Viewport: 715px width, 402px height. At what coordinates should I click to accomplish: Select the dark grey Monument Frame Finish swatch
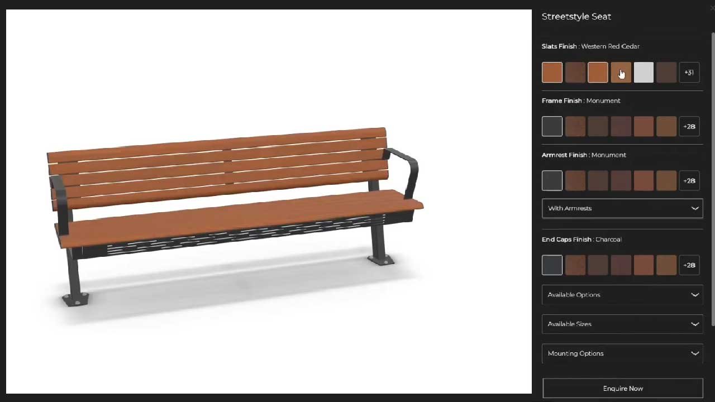coord(552,127)
